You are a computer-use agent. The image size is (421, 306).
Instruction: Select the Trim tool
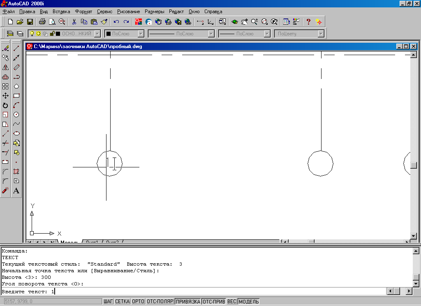[5, 143]
